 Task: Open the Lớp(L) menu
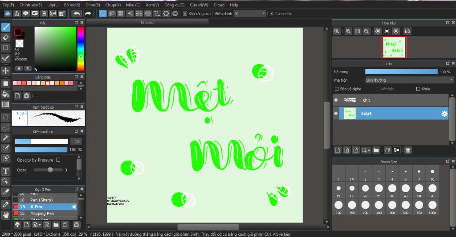[53, 5]
